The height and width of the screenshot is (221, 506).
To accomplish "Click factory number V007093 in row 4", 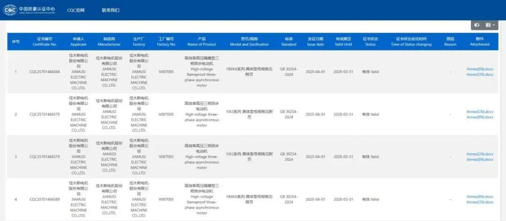I will [x=166, y=199].
